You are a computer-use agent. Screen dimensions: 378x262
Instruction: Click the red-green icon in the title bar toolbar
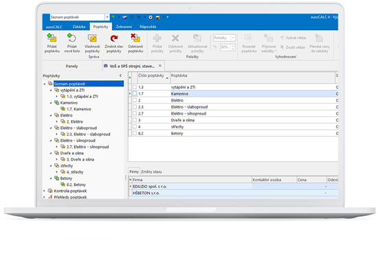click(157, 17)
